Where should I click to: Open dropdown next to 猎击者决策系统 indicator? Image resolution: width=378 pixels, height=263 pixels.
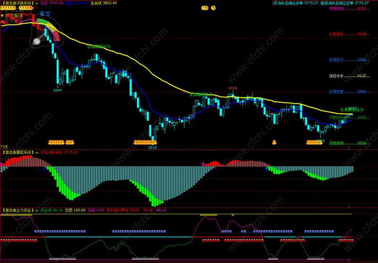click(37, 3)
